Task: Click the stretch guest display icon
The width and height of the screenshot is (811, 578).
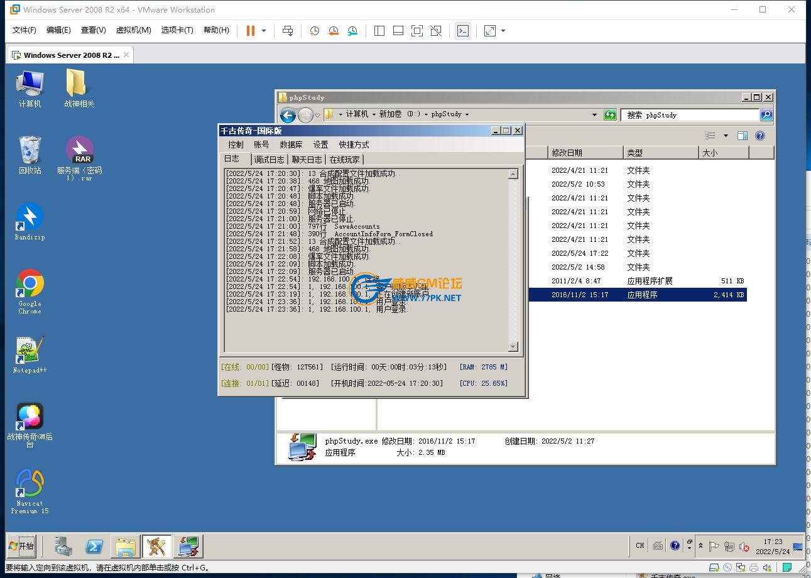Action: point(490,31)
